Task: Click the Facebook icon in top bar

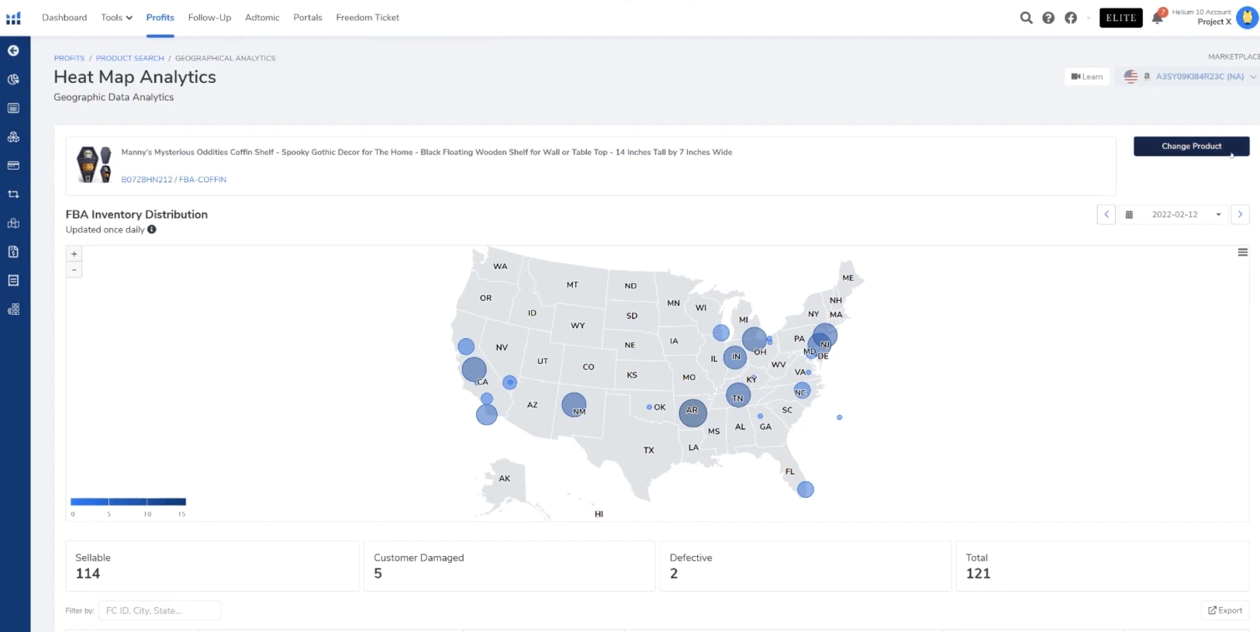Action: 1071,18
